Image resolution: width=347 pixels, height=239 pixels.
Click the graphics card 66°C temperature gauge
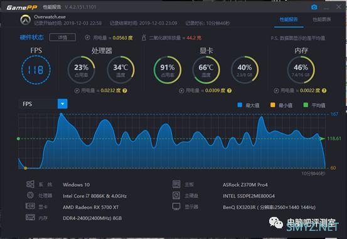pos(206,70)
